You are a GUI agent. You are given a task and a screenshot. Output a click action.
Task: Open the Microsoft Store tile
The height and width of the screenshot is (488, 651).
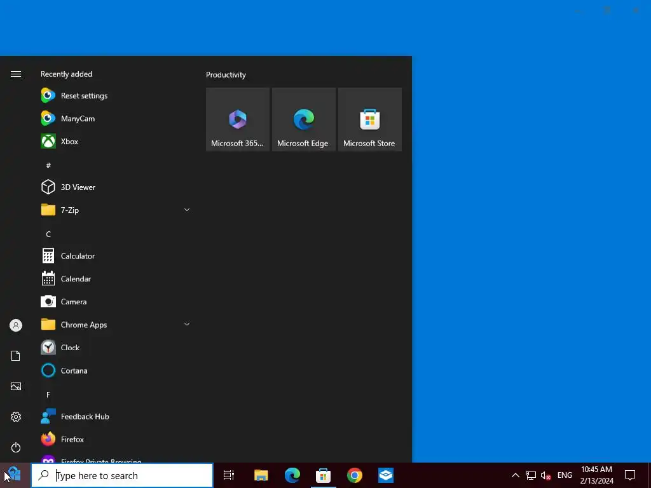[x=370, y=119]
